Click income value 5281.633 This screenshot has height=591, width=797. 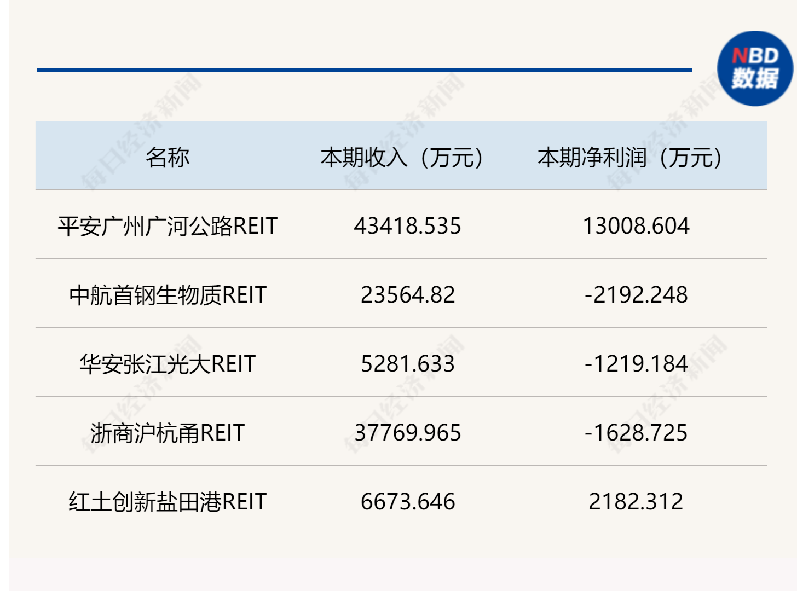pos(407,364)
